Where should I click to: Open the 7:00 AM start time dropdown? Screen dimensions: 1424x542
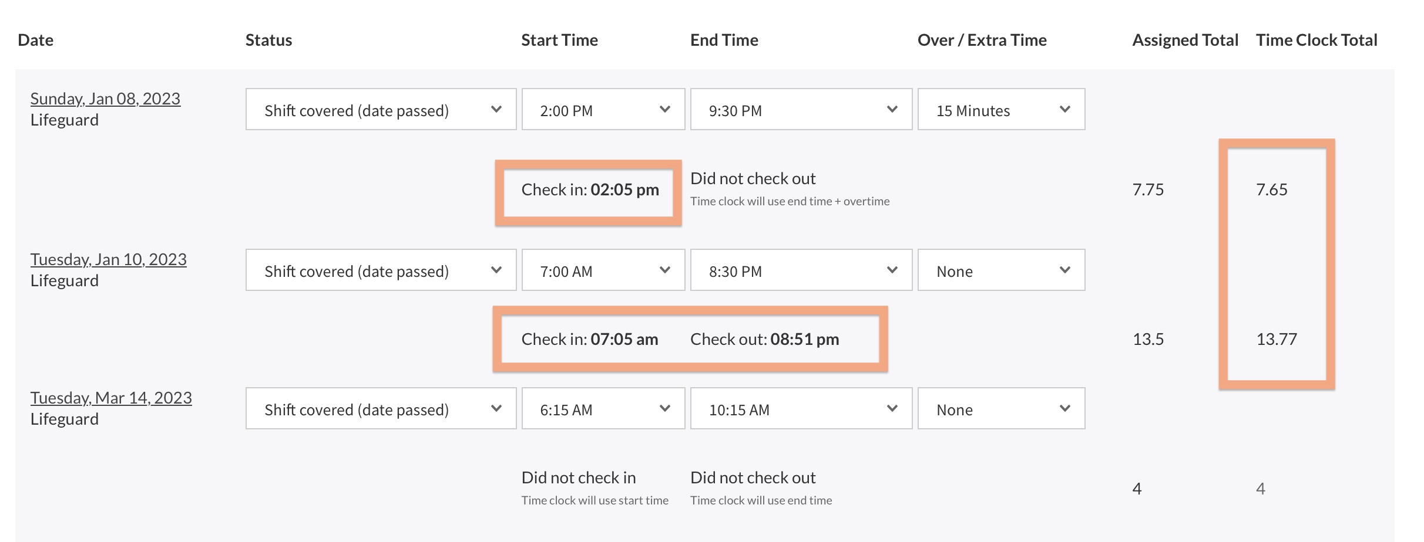pyautogui.click(x=603, y=270)
